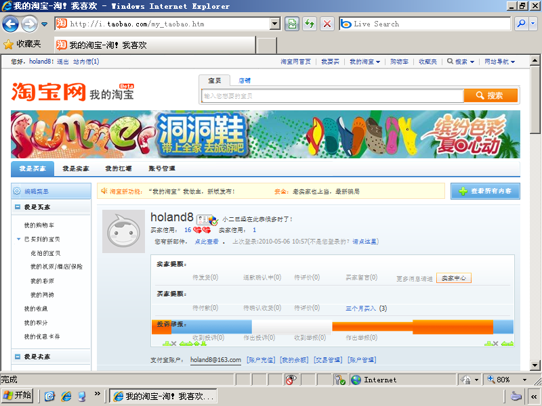This screenshot has width=542, height=406.
Task: Open 我的网游 sidebar item
Action: click(x=42, y=294)
